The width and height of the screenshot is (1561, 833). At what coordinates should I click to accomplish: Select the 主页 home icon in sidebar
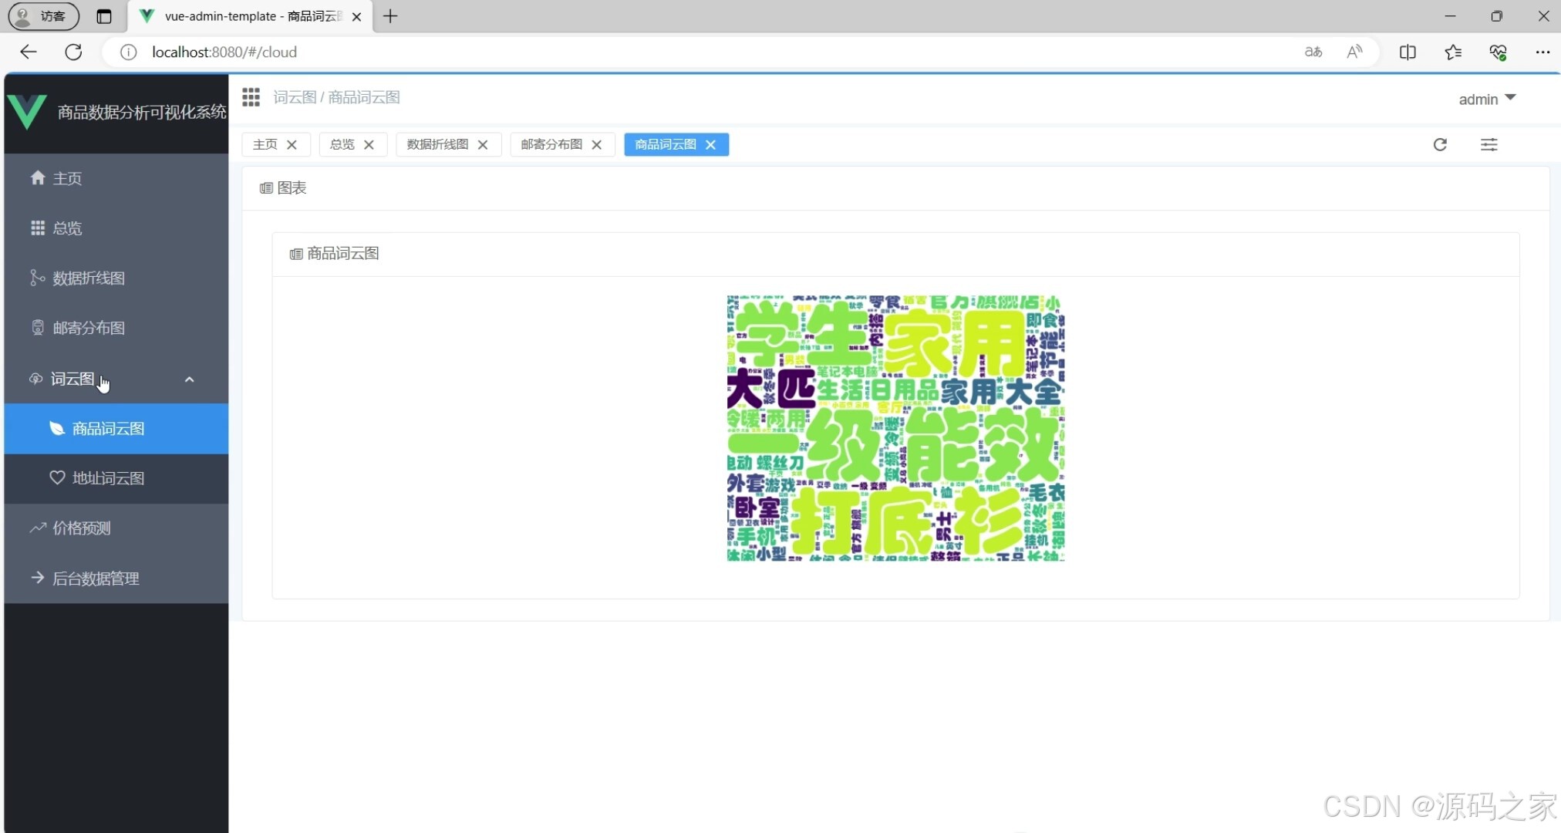coord(37,177)
